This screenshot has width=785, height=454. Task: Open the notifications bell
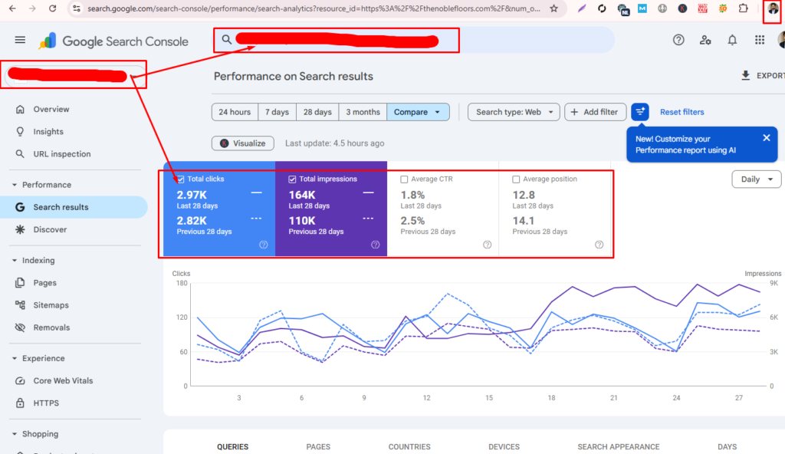733,41
